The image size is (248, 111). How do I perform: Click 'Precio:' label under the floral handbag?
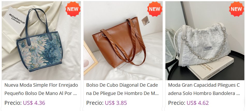coord(13,103)
